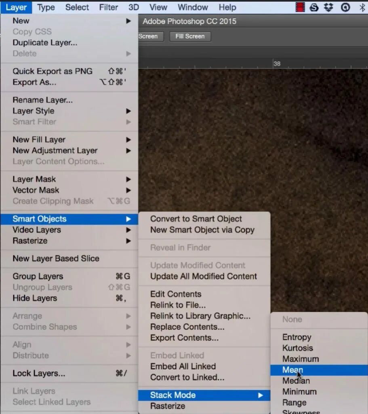The image size is (368, 414).
Task: Expand the New Fill Layer submenu
Action: tap(69, 139)
